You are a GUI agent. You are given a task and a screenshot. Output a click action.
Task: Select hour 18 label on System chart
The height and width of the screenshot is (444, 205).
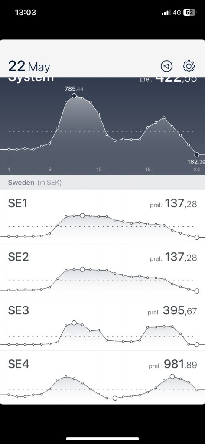point(148,170)
